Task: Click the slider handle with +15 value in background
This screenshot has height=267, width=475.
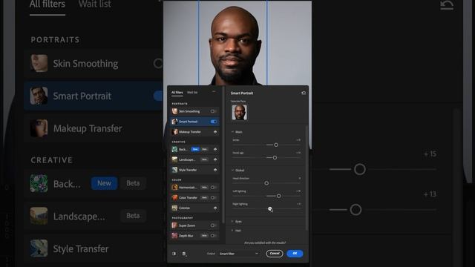Action: pos(360,169)
